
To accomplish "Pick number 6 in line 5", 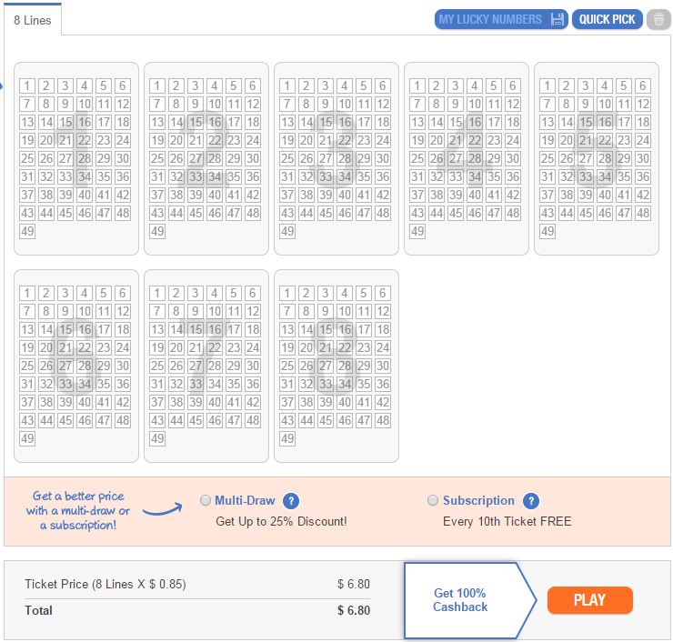I will click(x=642, y=85).
